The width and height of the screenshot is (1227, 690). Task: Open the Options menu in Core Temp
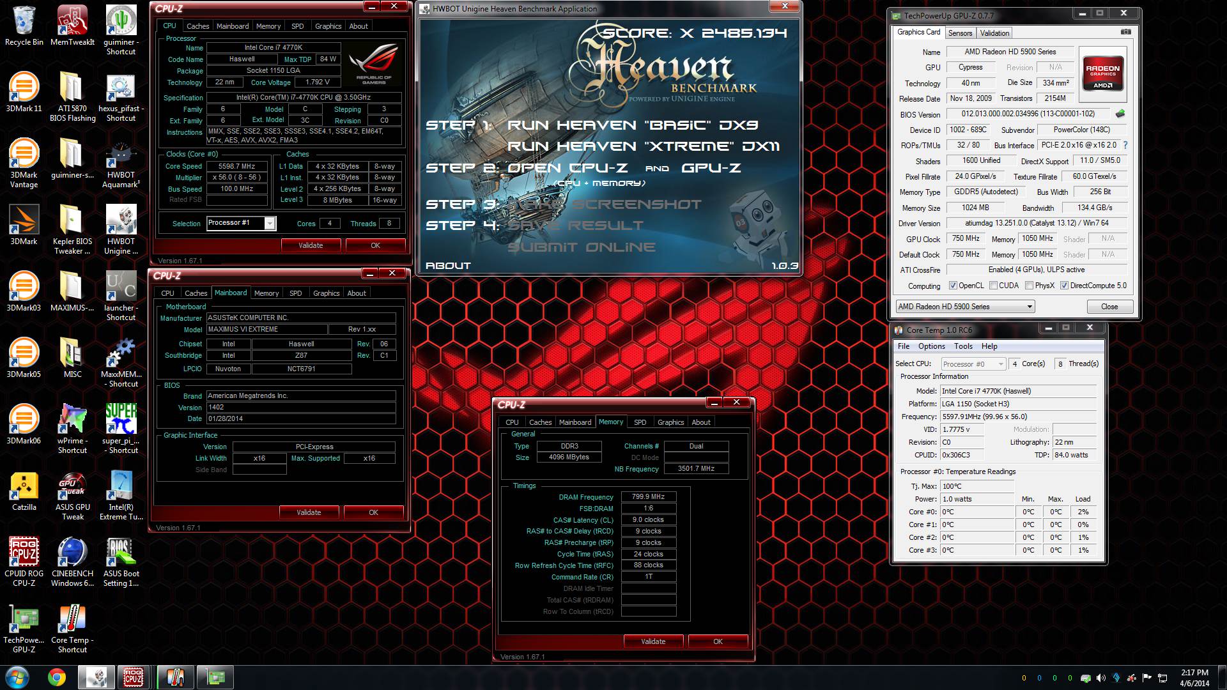point(931,346)
